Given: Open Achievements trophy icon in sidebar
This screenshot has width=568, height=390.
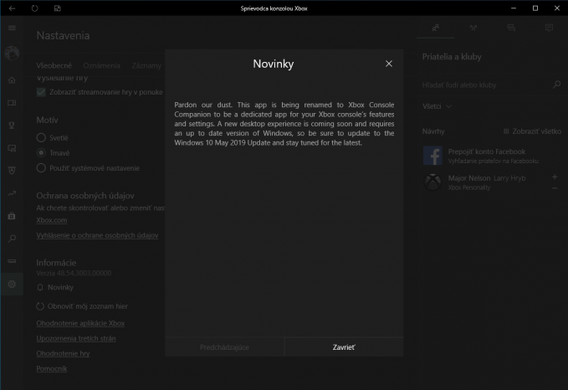Looking at the screenshot, I should 12,126.
